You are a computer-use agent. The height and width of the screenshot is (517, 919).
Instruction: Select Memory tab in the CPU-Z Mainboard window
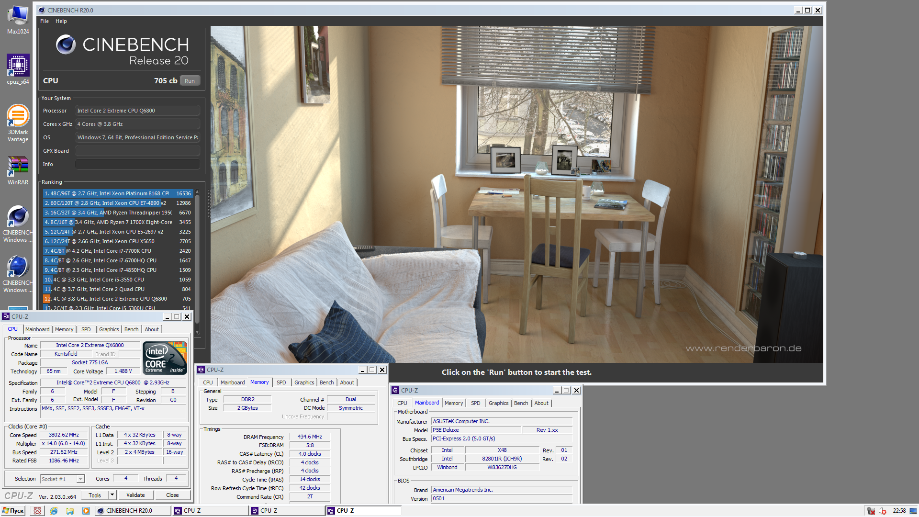(454, 403)
